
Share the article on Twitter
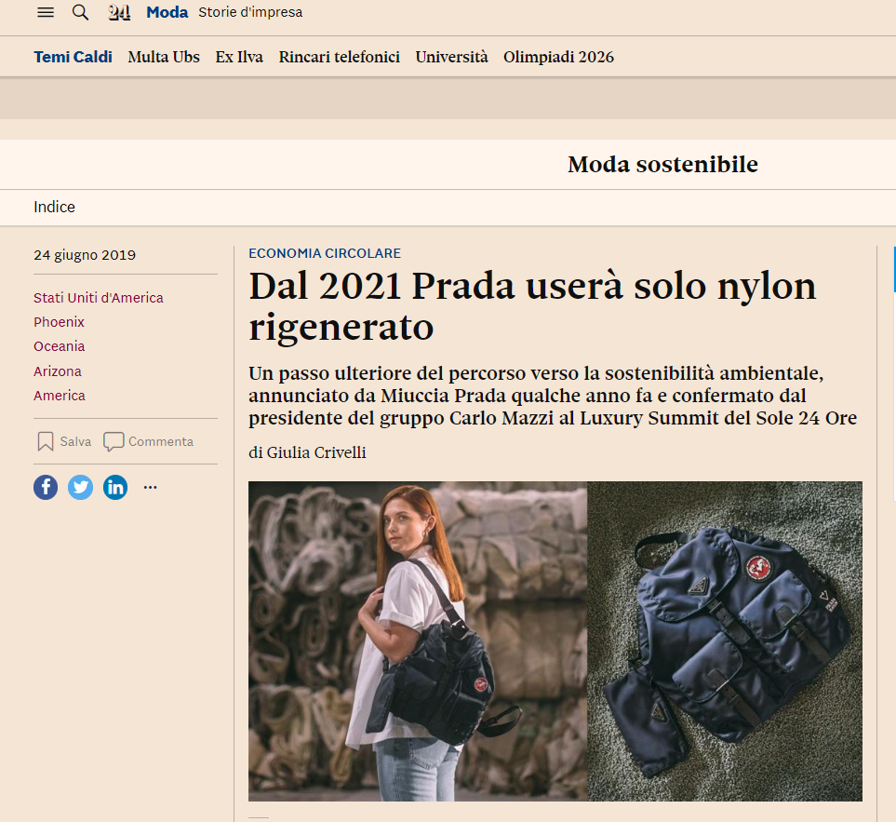(x=80, y=487)
